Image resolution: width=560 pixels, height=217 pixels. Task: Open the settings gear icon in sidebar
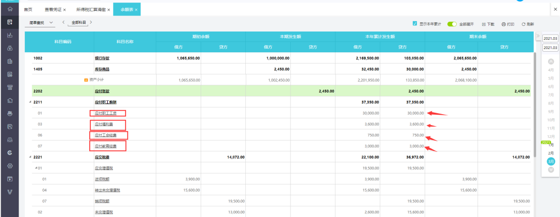10,166
